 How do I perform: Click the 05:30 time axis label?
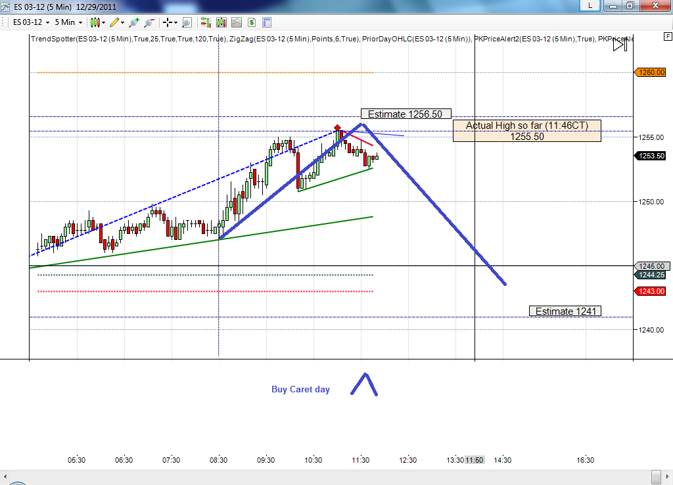point(76,460)
